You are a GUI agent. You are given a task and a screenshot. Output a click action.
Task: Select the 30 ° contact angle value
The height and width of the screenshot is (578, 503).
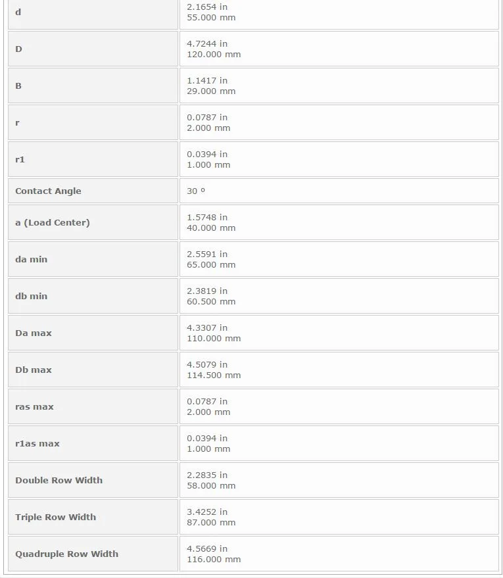point(196,191)
